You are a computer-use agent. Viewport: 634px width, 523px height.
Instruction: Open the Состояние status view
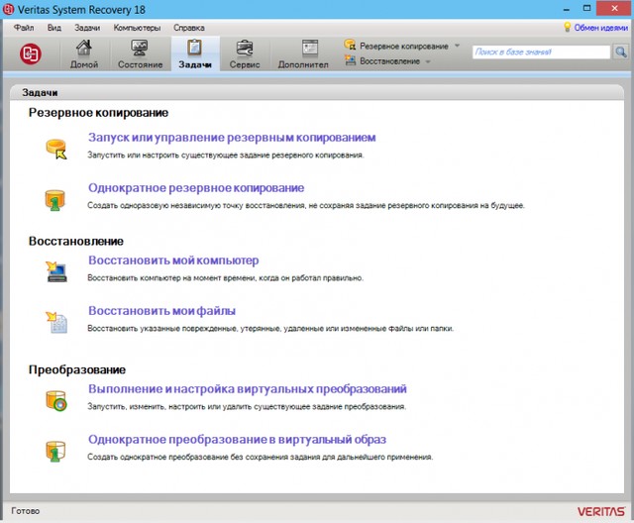(x=139, y=53)
